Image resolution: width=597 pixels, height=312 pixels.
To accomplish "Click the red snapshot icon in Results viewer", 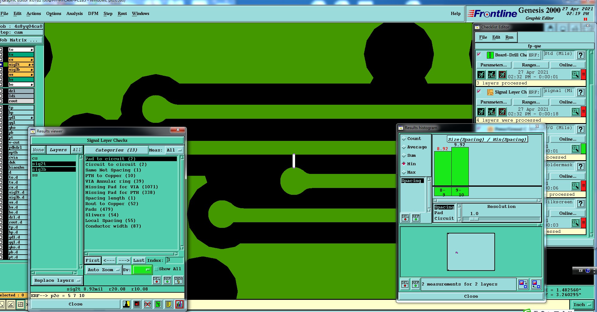I will (x=137, y=304).
